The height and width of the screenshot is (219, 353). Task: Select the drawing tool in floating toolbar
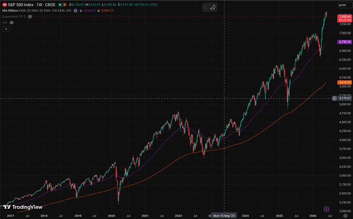coord(213,8)
